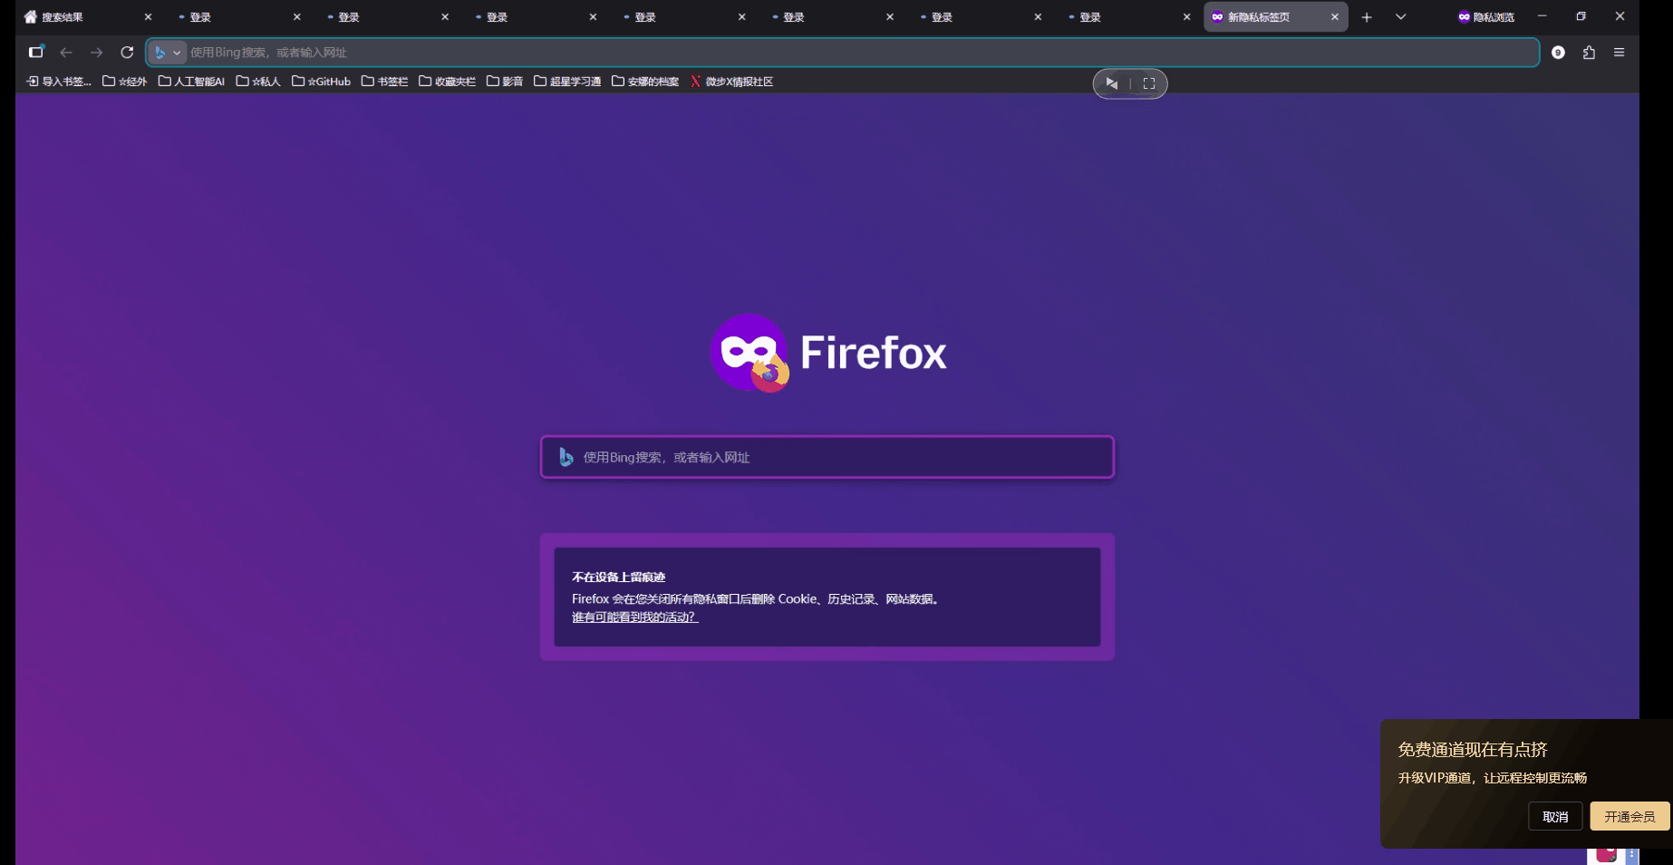Open the 微步X情报社区 bookmark
This screenshot has height=865, width=1673.
click(x=731, y=82)
